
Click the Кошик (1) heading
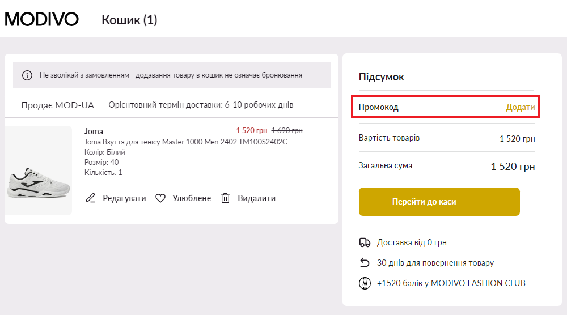click(129, 20)
